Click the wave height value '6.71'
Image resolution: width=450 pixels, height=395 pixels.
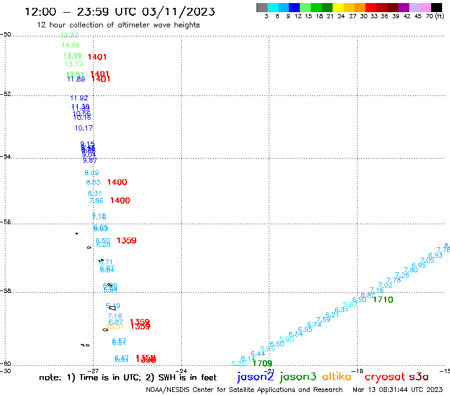[x=106, y=262]
